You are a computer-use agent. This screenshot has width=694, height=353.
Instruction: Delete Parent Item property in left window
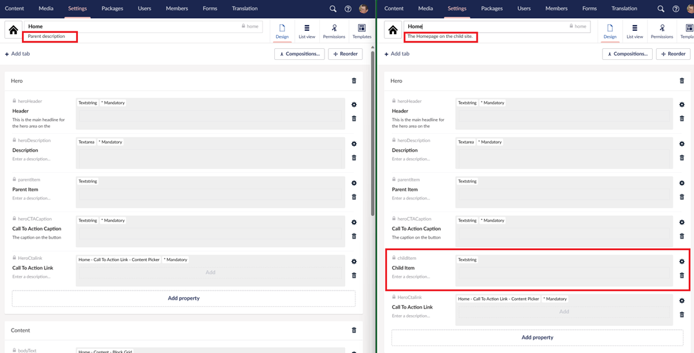tap(353, 197)
